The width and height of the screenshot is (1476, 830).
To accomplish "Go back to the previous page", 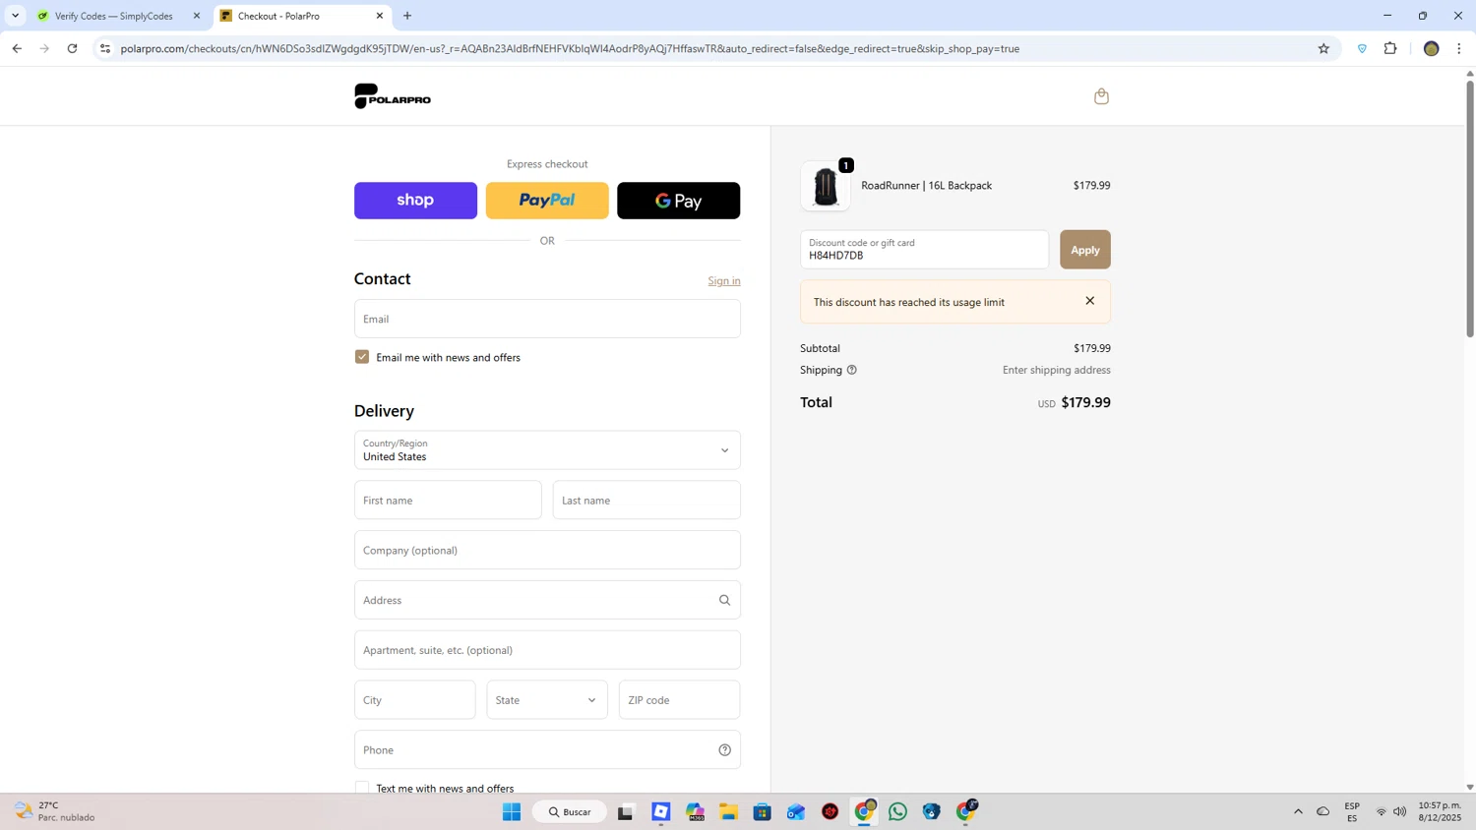I will [x=17, y=48].
